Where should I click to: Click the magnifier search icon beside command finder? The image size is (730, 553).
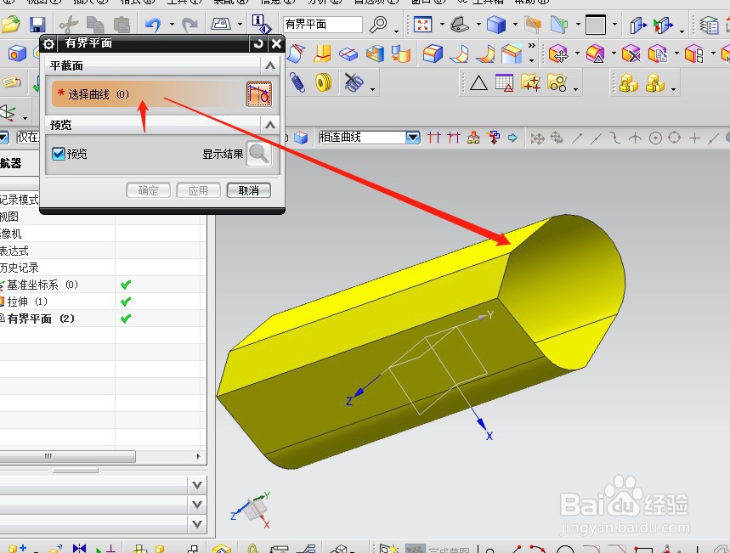tap(378, 24)
